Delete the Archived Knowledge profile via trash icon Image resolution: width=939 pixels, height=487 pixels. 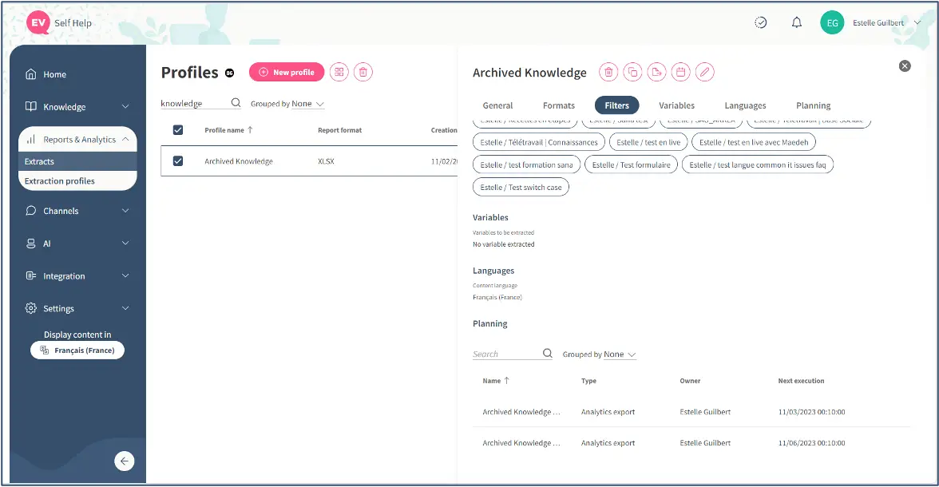608,73
